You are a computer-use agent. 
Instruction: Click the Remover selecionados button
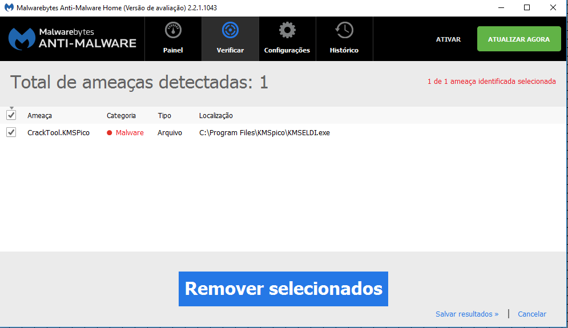click(283, 289)
